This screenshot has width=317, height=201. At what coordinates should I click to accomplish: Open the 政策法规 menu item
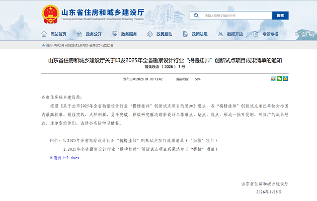199,34
